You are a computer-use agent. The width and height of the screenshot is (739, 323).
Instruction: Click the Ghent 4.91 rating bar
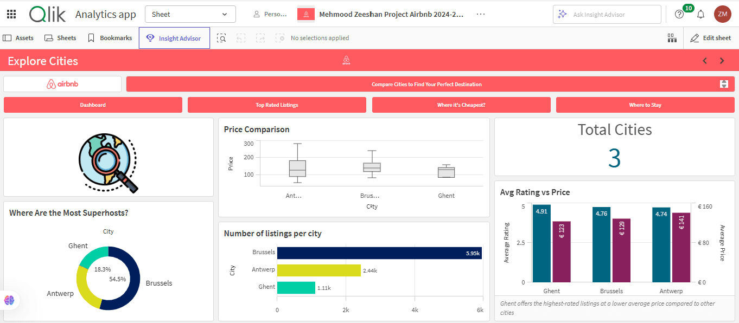(x=541, y=243)
